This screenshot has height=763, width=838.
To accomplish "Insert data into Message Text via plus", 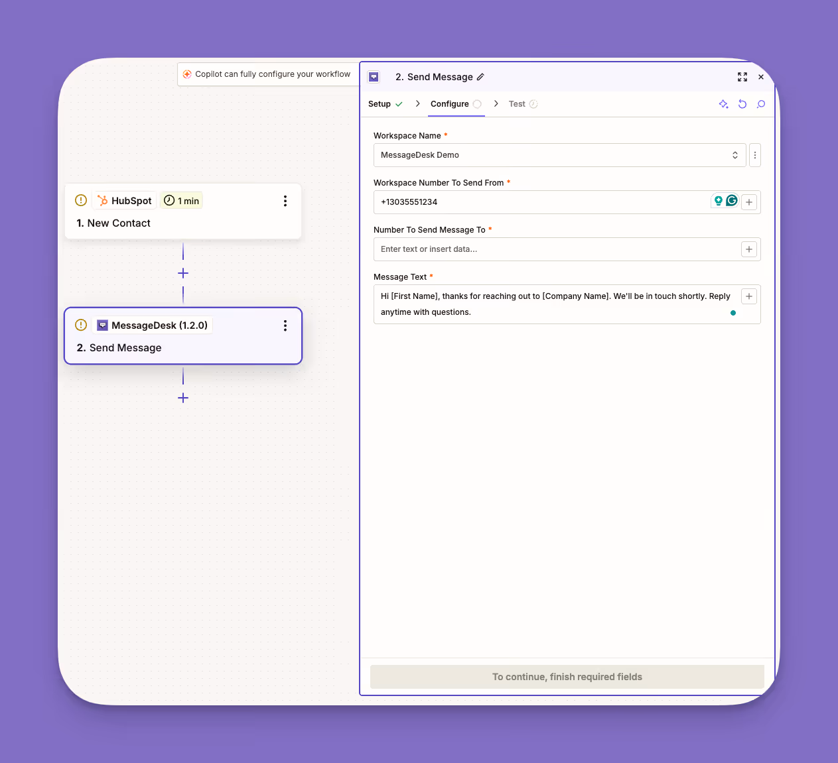I will (x=749, y=296).
